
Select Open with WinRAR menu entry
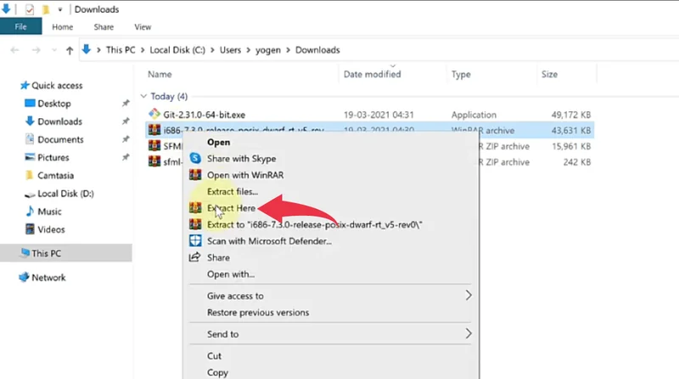click(242, 175)
